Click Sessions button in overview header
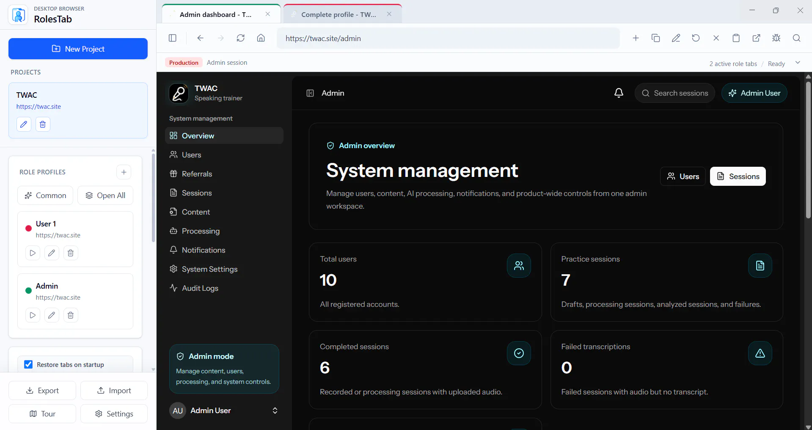 (738, 176)
